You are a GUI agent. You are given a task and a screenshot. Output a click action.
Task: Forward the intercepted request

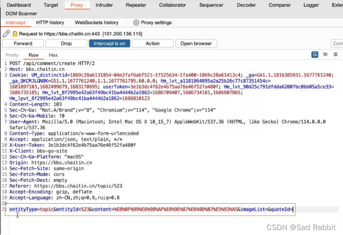[23, 43]
